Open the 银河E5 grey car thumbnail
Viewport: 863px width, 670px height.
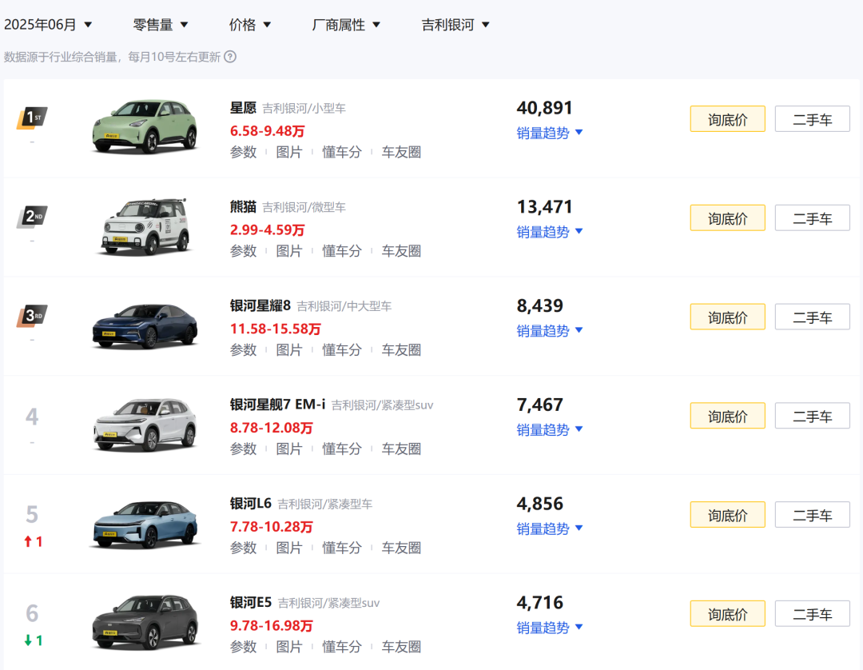click(x=145, y=622)
